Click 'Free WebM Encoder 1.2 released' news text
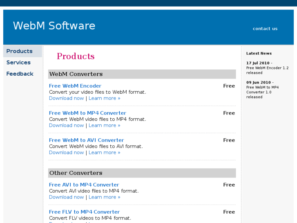 click(x=267, y=70)
